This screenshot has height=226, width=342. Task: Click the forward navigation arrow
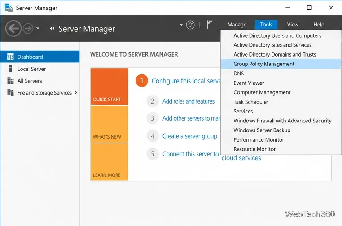[28, 28]
